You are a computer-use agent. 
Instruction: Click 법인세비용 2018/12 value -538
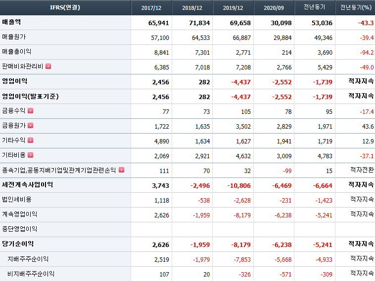pyautogui.click(x=204, y=201)
